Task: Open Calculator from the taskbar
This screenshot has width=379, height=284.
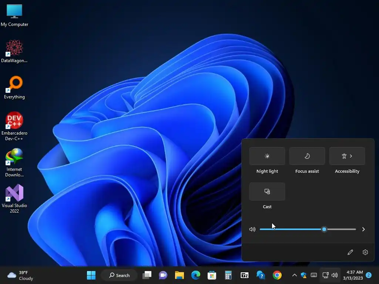Action: (228, 275)
